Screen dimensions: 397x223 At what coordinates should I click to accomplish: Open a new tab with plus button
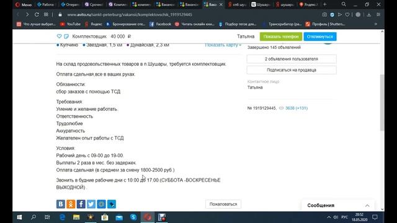click(325, 4)
